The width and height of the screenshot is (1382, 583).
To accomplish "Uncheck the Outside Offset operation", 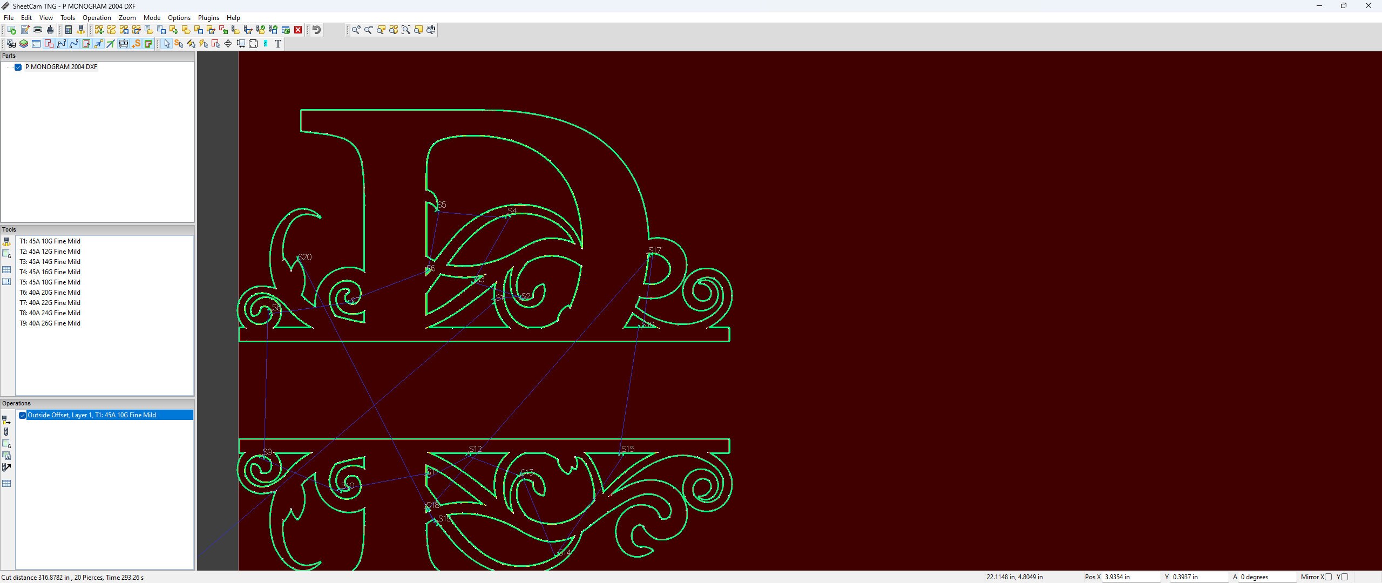I will pos(22,415).
